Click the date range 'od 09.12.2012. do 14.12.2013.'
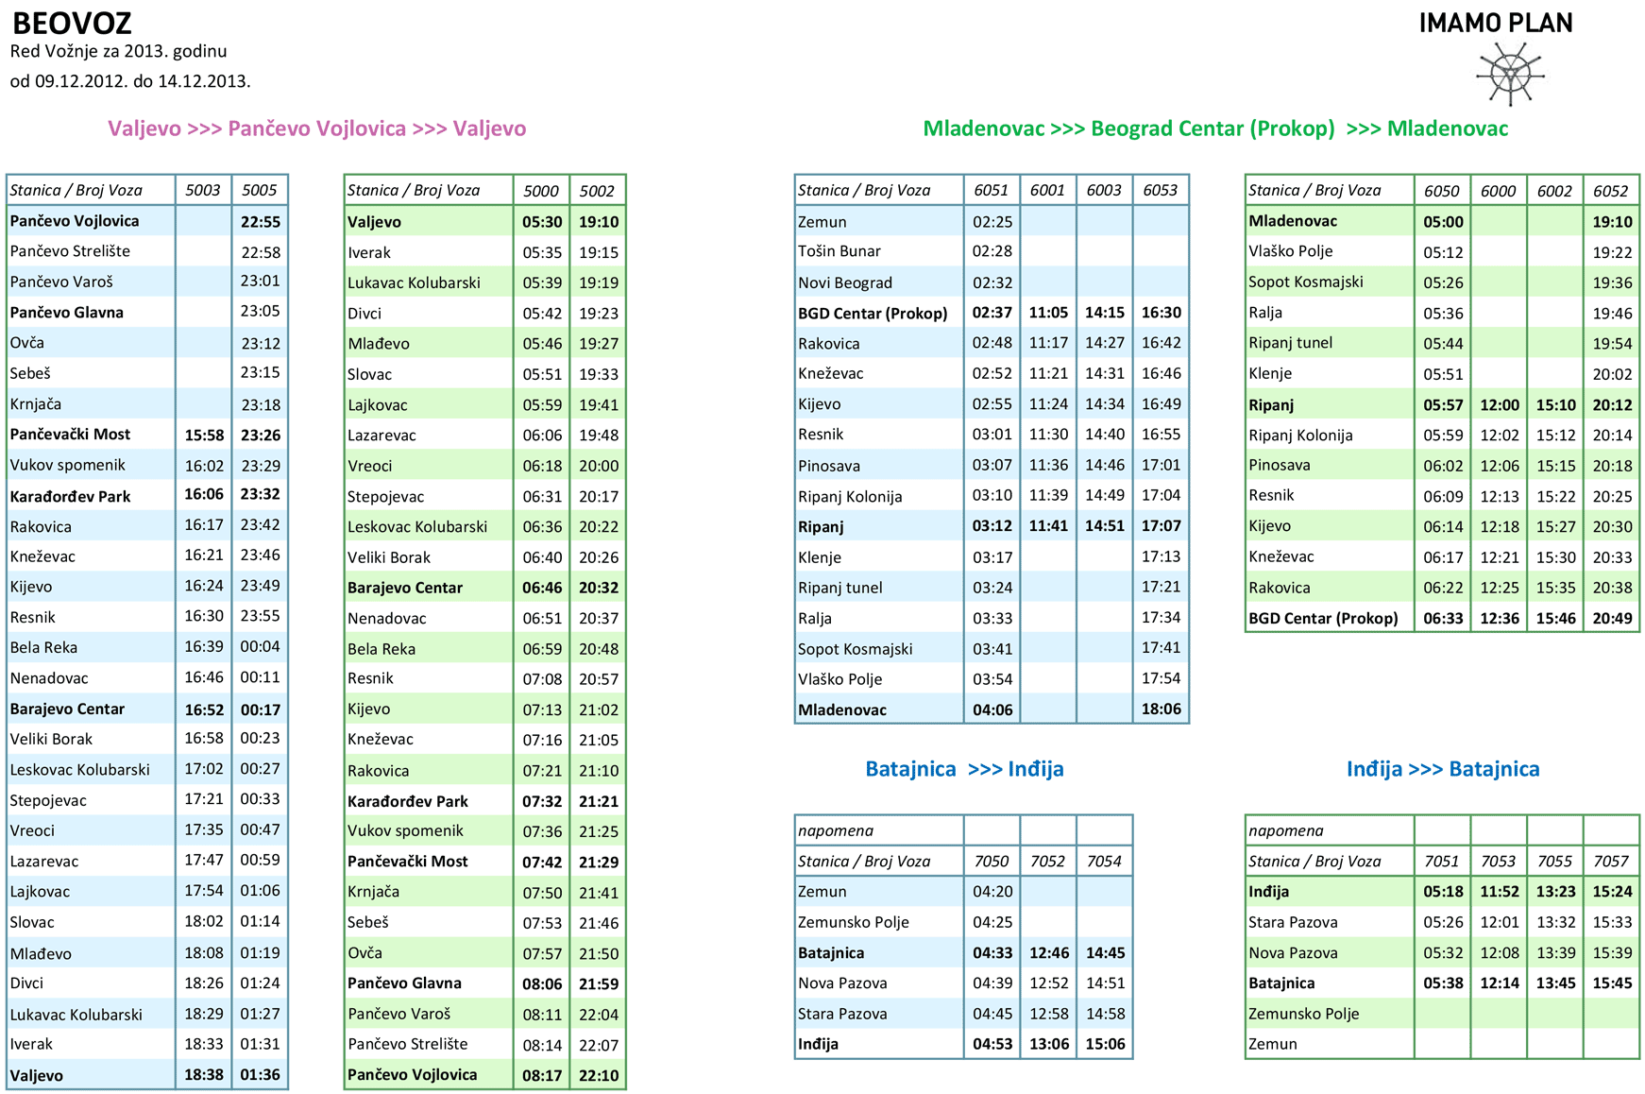This screenshot has height=1094, width=1645. pos(130,81)
